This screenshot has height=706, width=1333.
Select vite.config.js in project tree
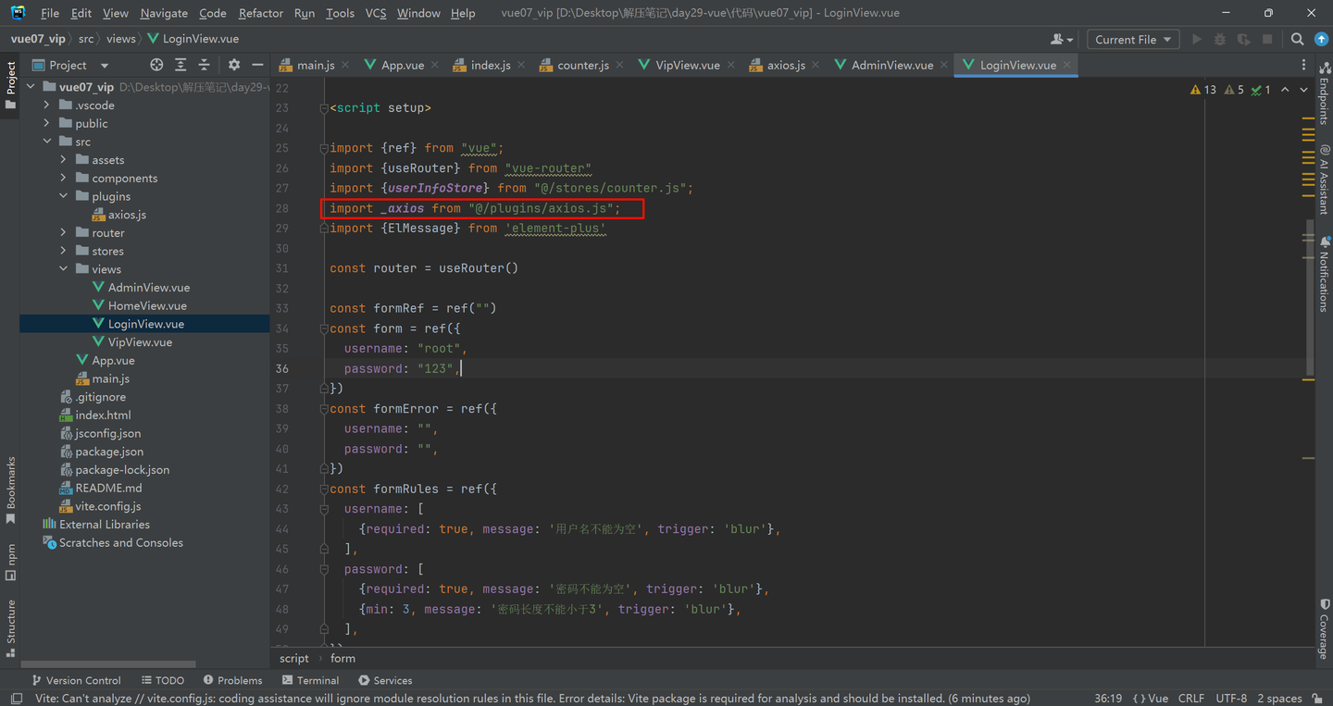pyautogui.click(x=108, y=506)
